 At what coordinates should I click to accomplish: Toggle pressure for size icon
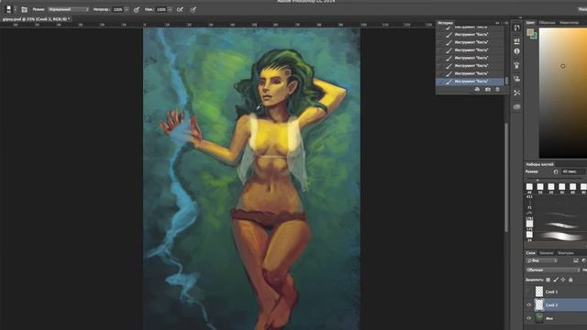[x=193, y=10]
